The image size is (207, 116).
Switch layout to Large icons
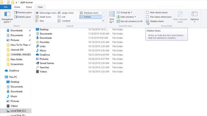(66, 13)
